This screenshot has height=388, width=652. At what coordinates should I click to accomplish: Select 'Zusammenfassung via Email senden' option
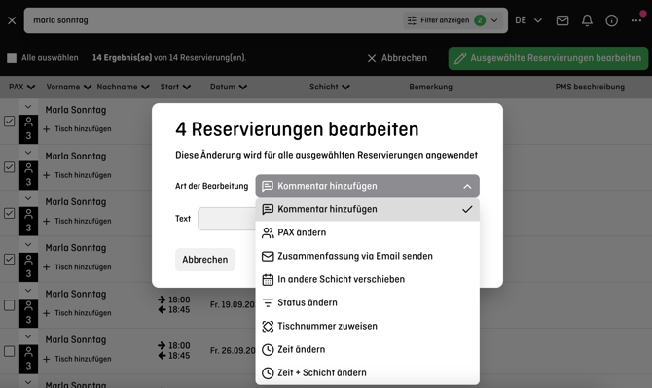(367, 256)
